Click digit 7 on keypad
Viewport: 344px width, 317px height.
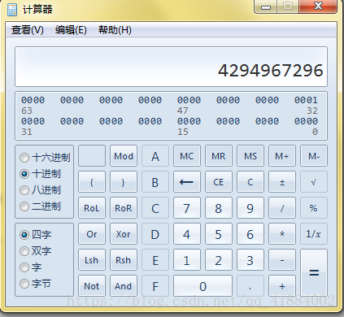[187, 208]
